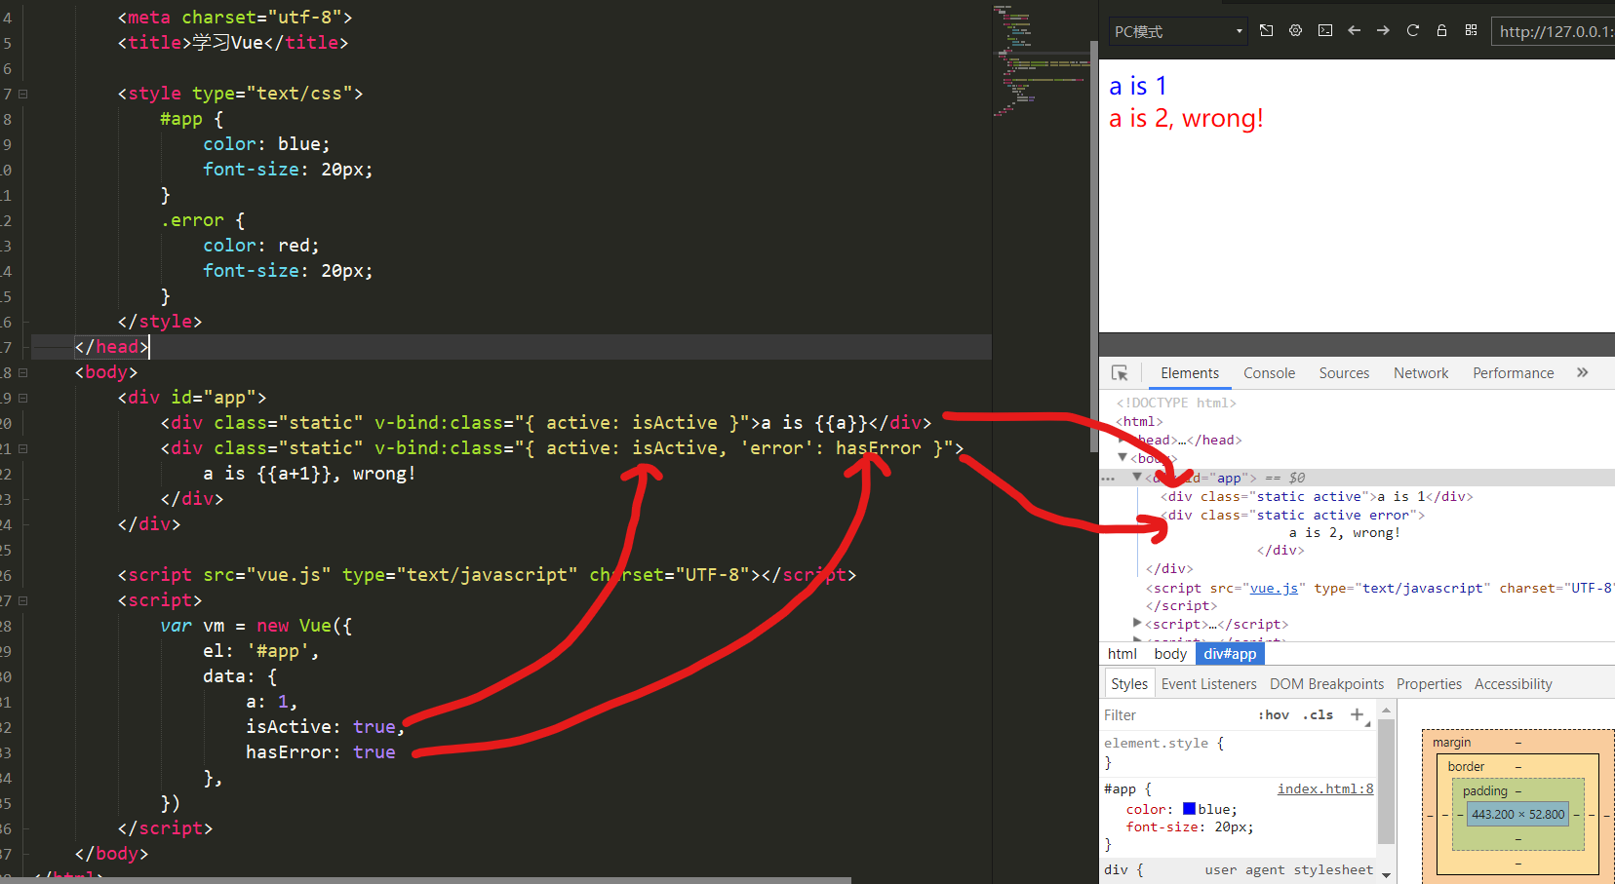Toggle the .cls class editor
Image resolution: width=1615 pixels, height=884 pixels.
pyautogui.click(x=1320, y=714)
